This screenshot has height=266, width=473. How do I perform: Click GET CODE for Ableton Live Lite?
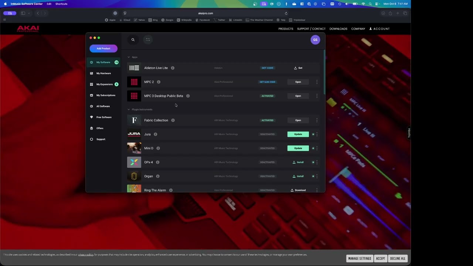point(268,68)
